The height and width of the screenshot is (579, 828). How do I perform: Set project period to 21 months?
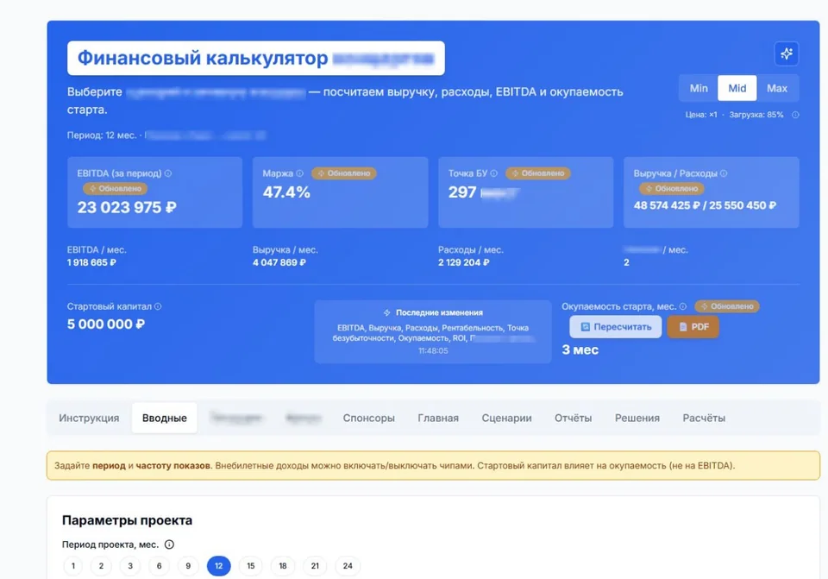pyautogui.click(x=315, y=566)
